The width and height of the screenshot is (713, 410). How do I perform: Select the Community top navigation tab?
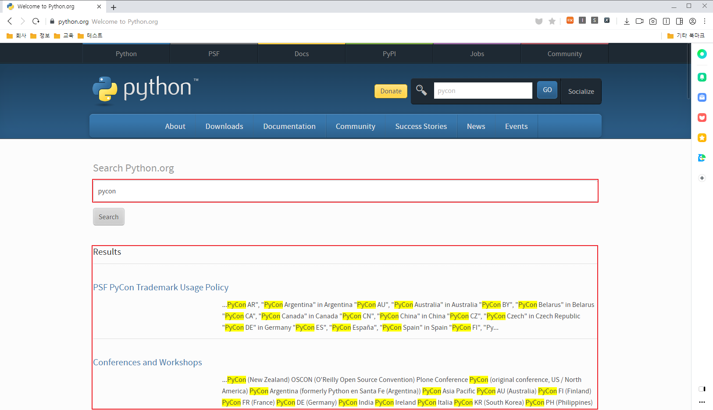[x=565, y=53]
